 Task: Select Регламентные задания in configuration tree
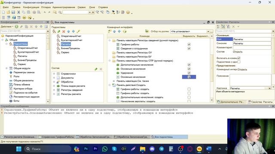click(27, 97)
